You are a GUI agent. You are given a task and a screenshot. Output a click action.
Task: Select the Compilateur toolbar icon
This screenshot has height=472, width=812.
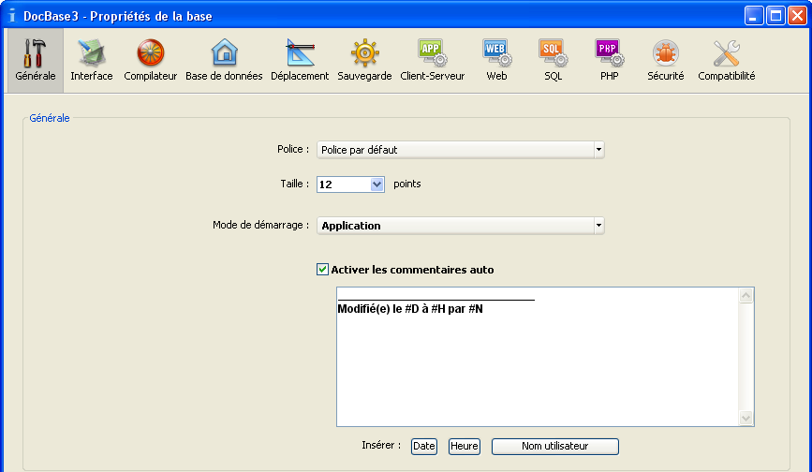[x=150, y=60]
